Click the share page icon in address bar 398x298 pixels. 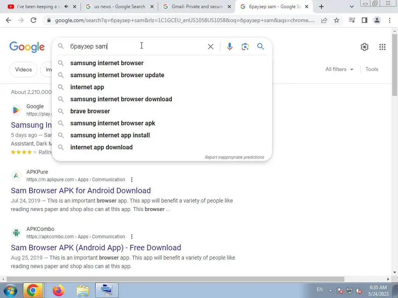click(324, 20)
